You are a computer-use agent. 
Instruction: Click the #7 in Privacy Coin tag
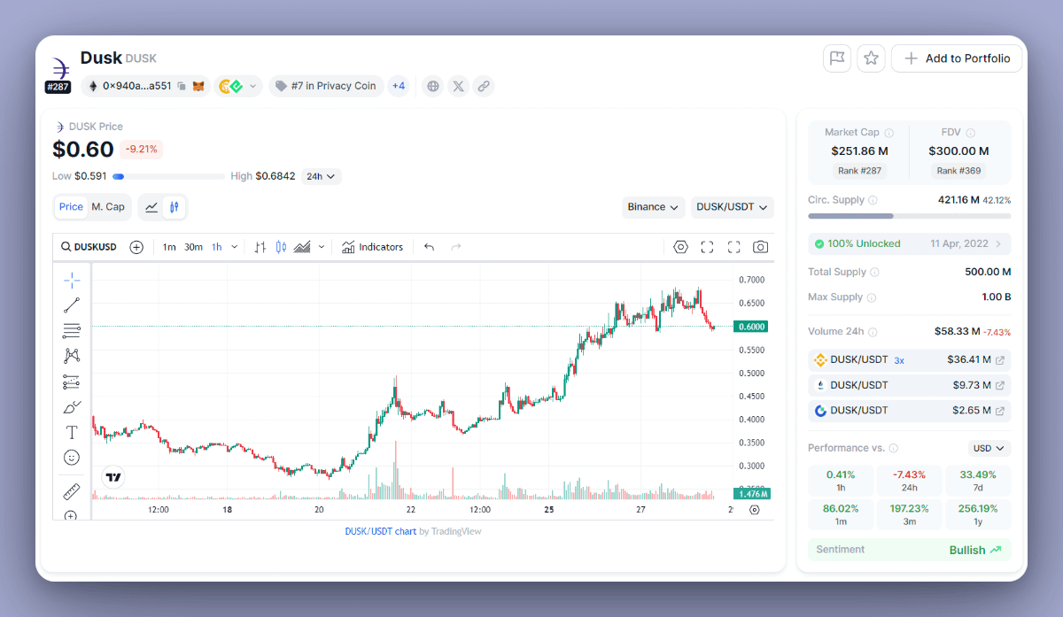click(x=326, y=86)
